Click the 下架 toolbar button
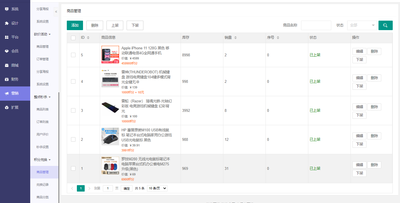This screenshot has height=203, width=400. pos(135,25)
